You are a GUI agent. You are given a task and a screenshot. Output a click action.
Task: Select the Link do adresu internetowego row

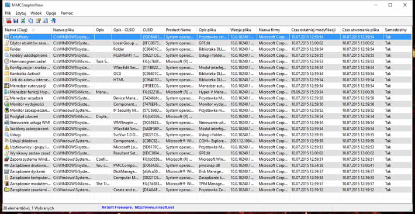(x=207, y=80)
